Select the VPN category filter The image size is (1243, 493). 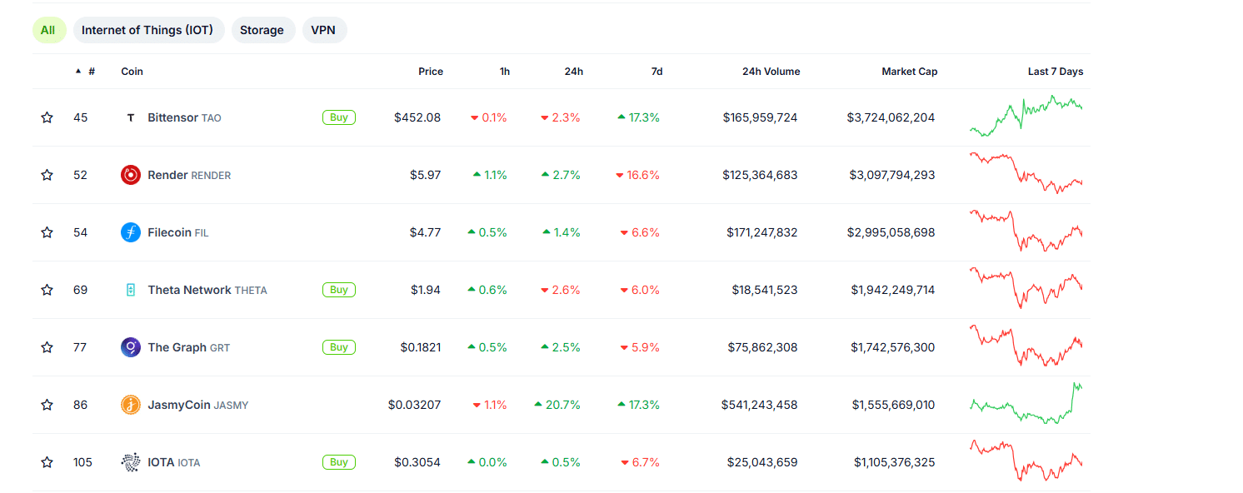323,30
